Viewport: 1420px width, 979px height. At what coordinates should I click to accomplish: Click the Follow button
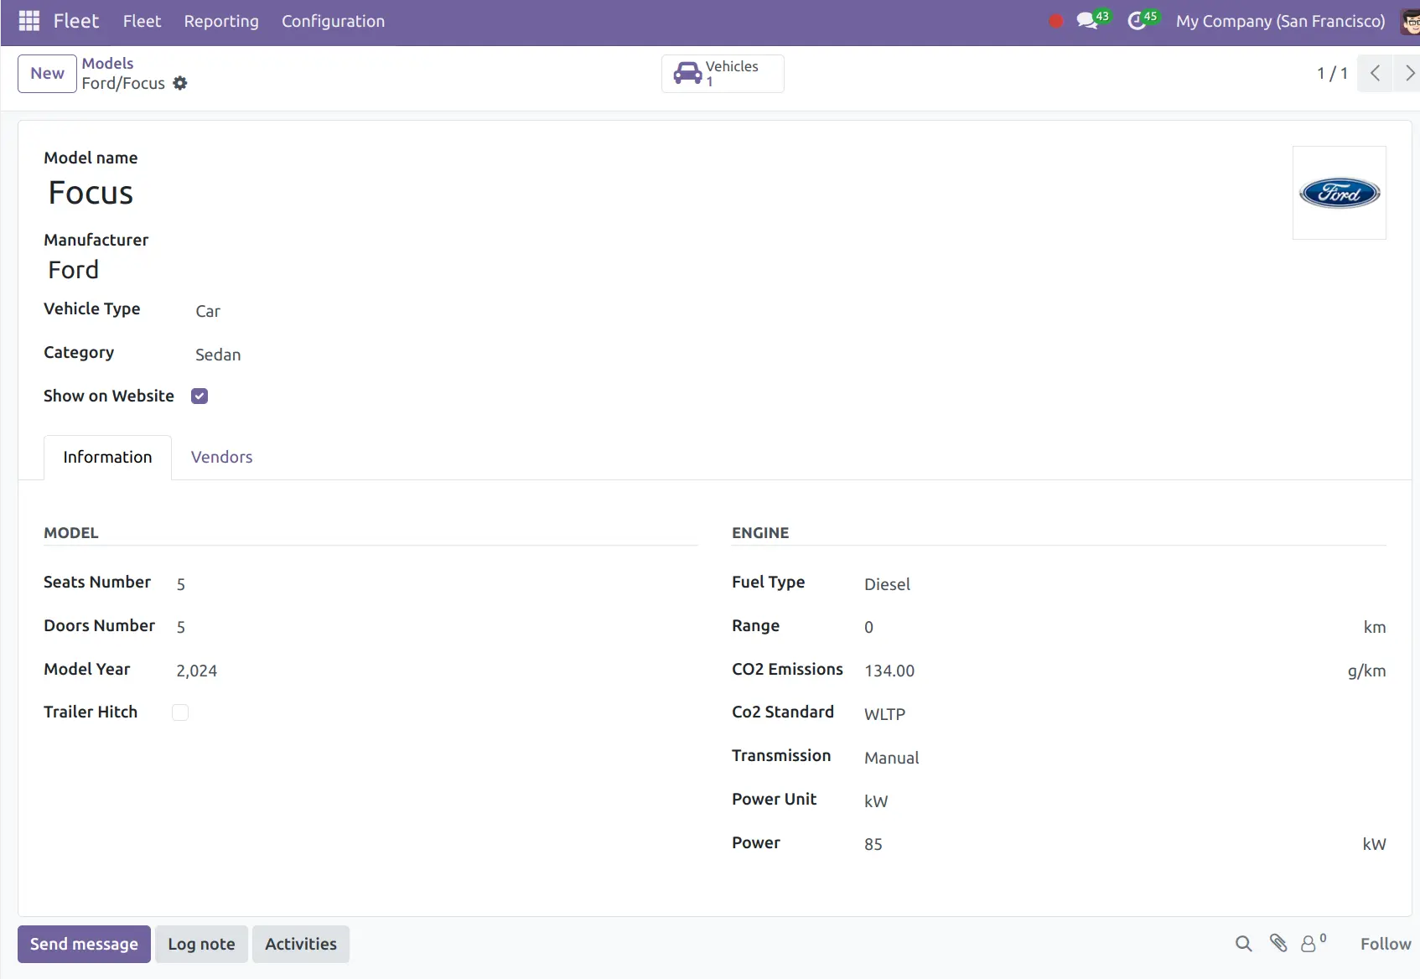(1386, 945)
